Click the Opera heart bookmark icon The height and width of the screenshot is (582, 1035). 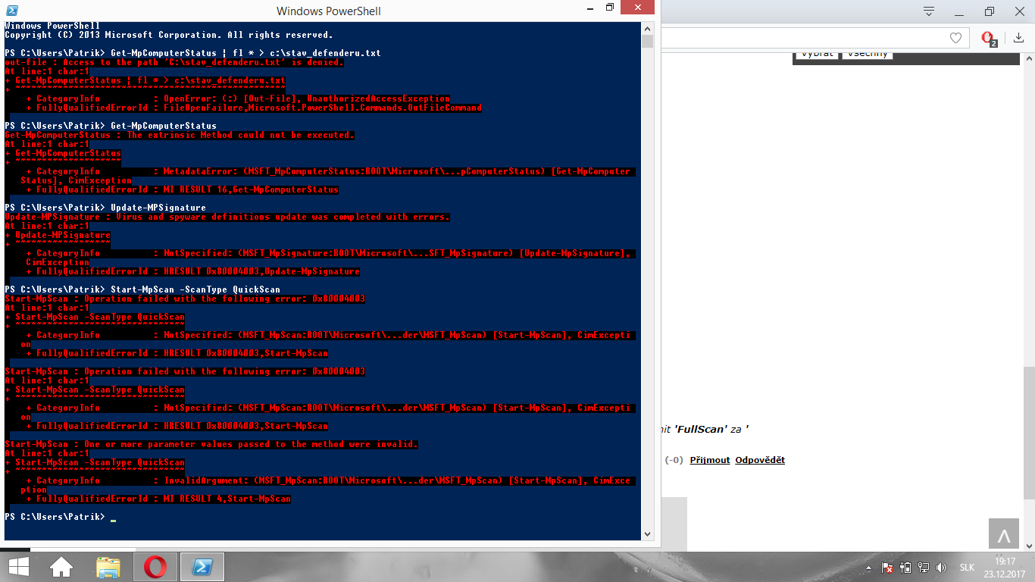pyautogui.click(x=956, y=38)
